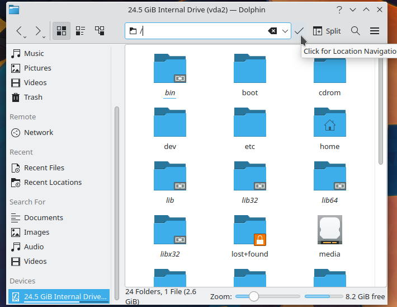
Task: Confirm location with the checkmark icon
Action: coord(300,31)
